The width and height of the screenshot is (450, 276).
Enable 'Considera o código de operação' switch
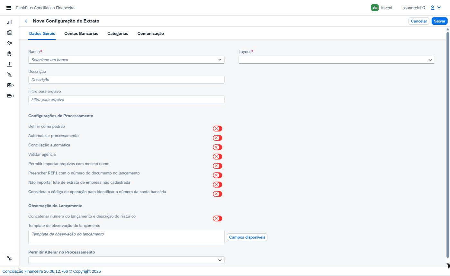(x=217, y=194)
